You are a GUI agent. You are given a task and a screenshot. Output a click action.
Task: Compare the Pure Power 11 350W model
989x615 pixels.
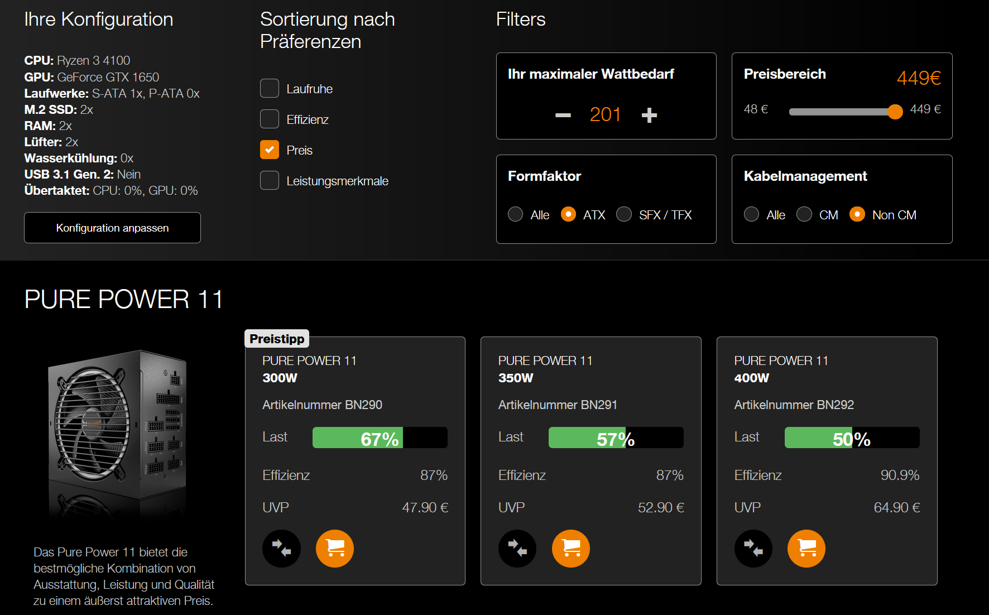[x=517, y=549]
